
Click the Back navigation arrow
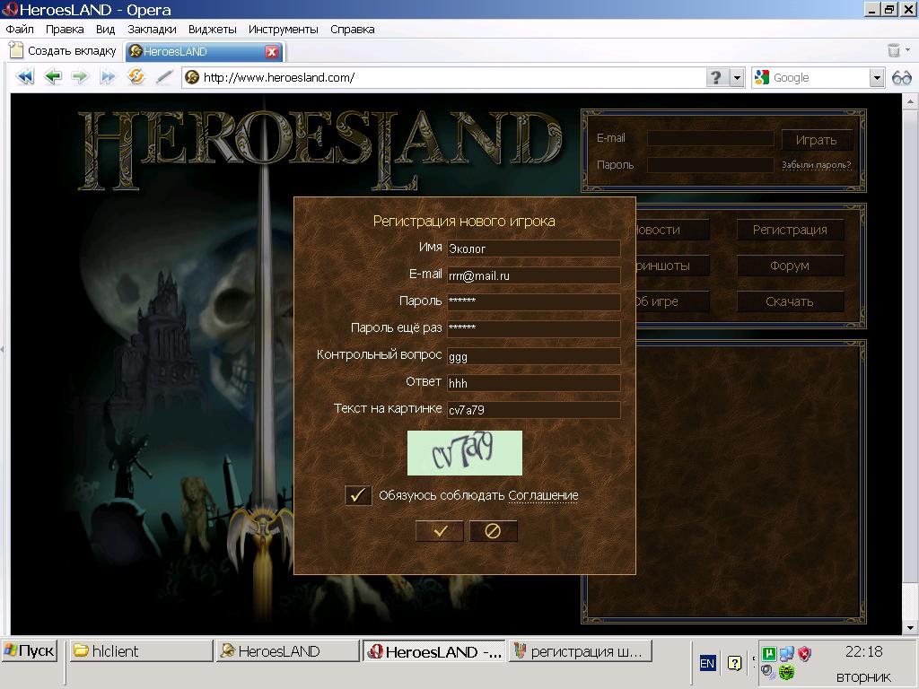tap(53, 77)
